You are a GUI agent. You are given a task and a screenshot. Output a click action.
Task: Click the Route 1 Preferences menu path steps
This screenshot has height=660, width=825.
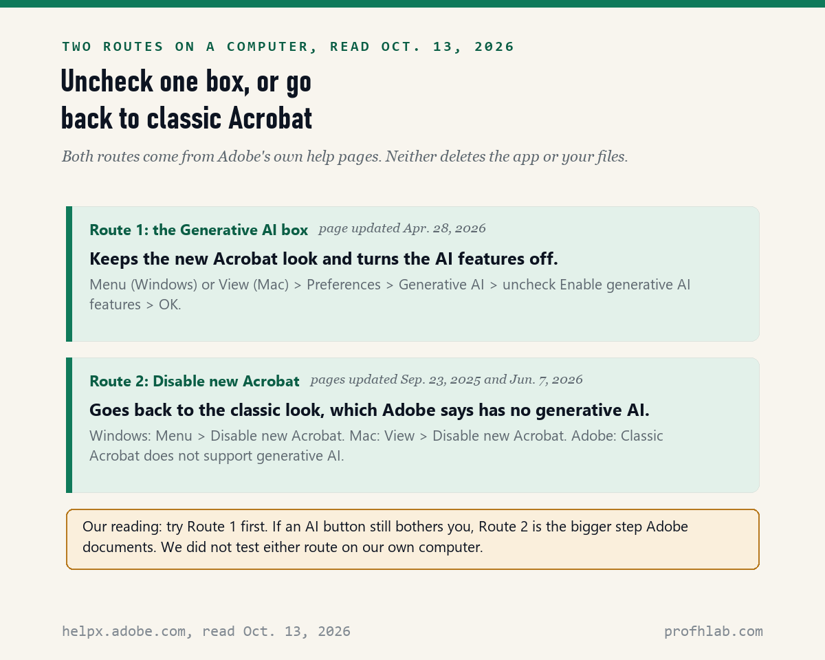point(390,294)
